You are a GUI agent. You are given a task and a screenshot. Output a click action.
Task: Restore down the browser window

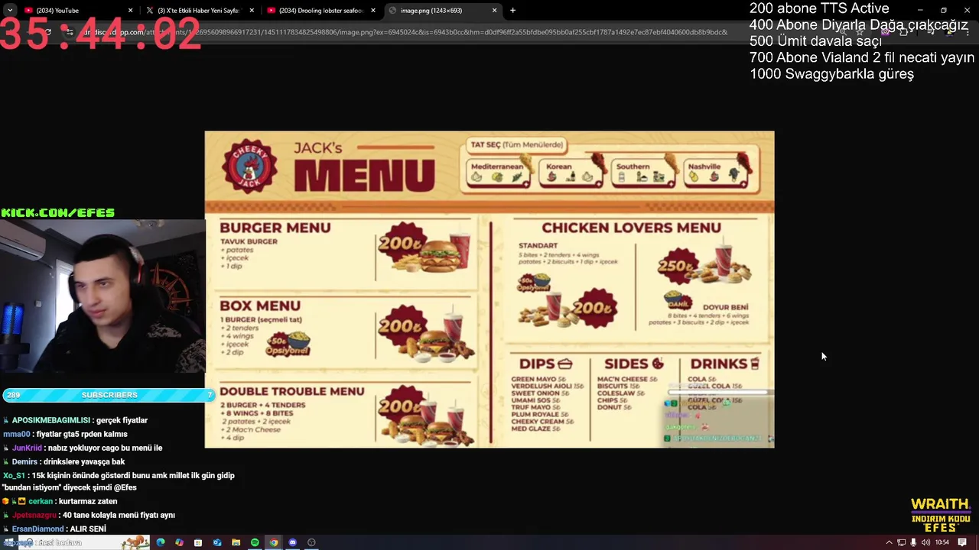click(x=943, y=10)
